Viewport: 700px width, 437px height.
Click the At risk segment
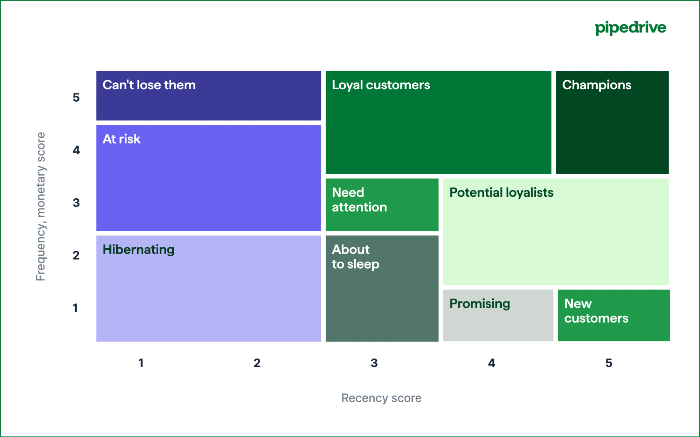208,178
